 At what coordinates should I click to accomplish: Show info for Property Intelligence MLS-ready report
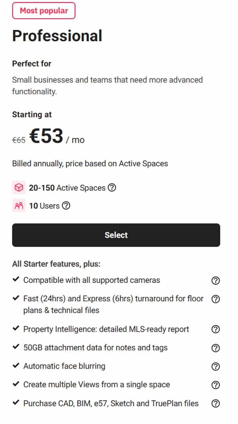215,329
